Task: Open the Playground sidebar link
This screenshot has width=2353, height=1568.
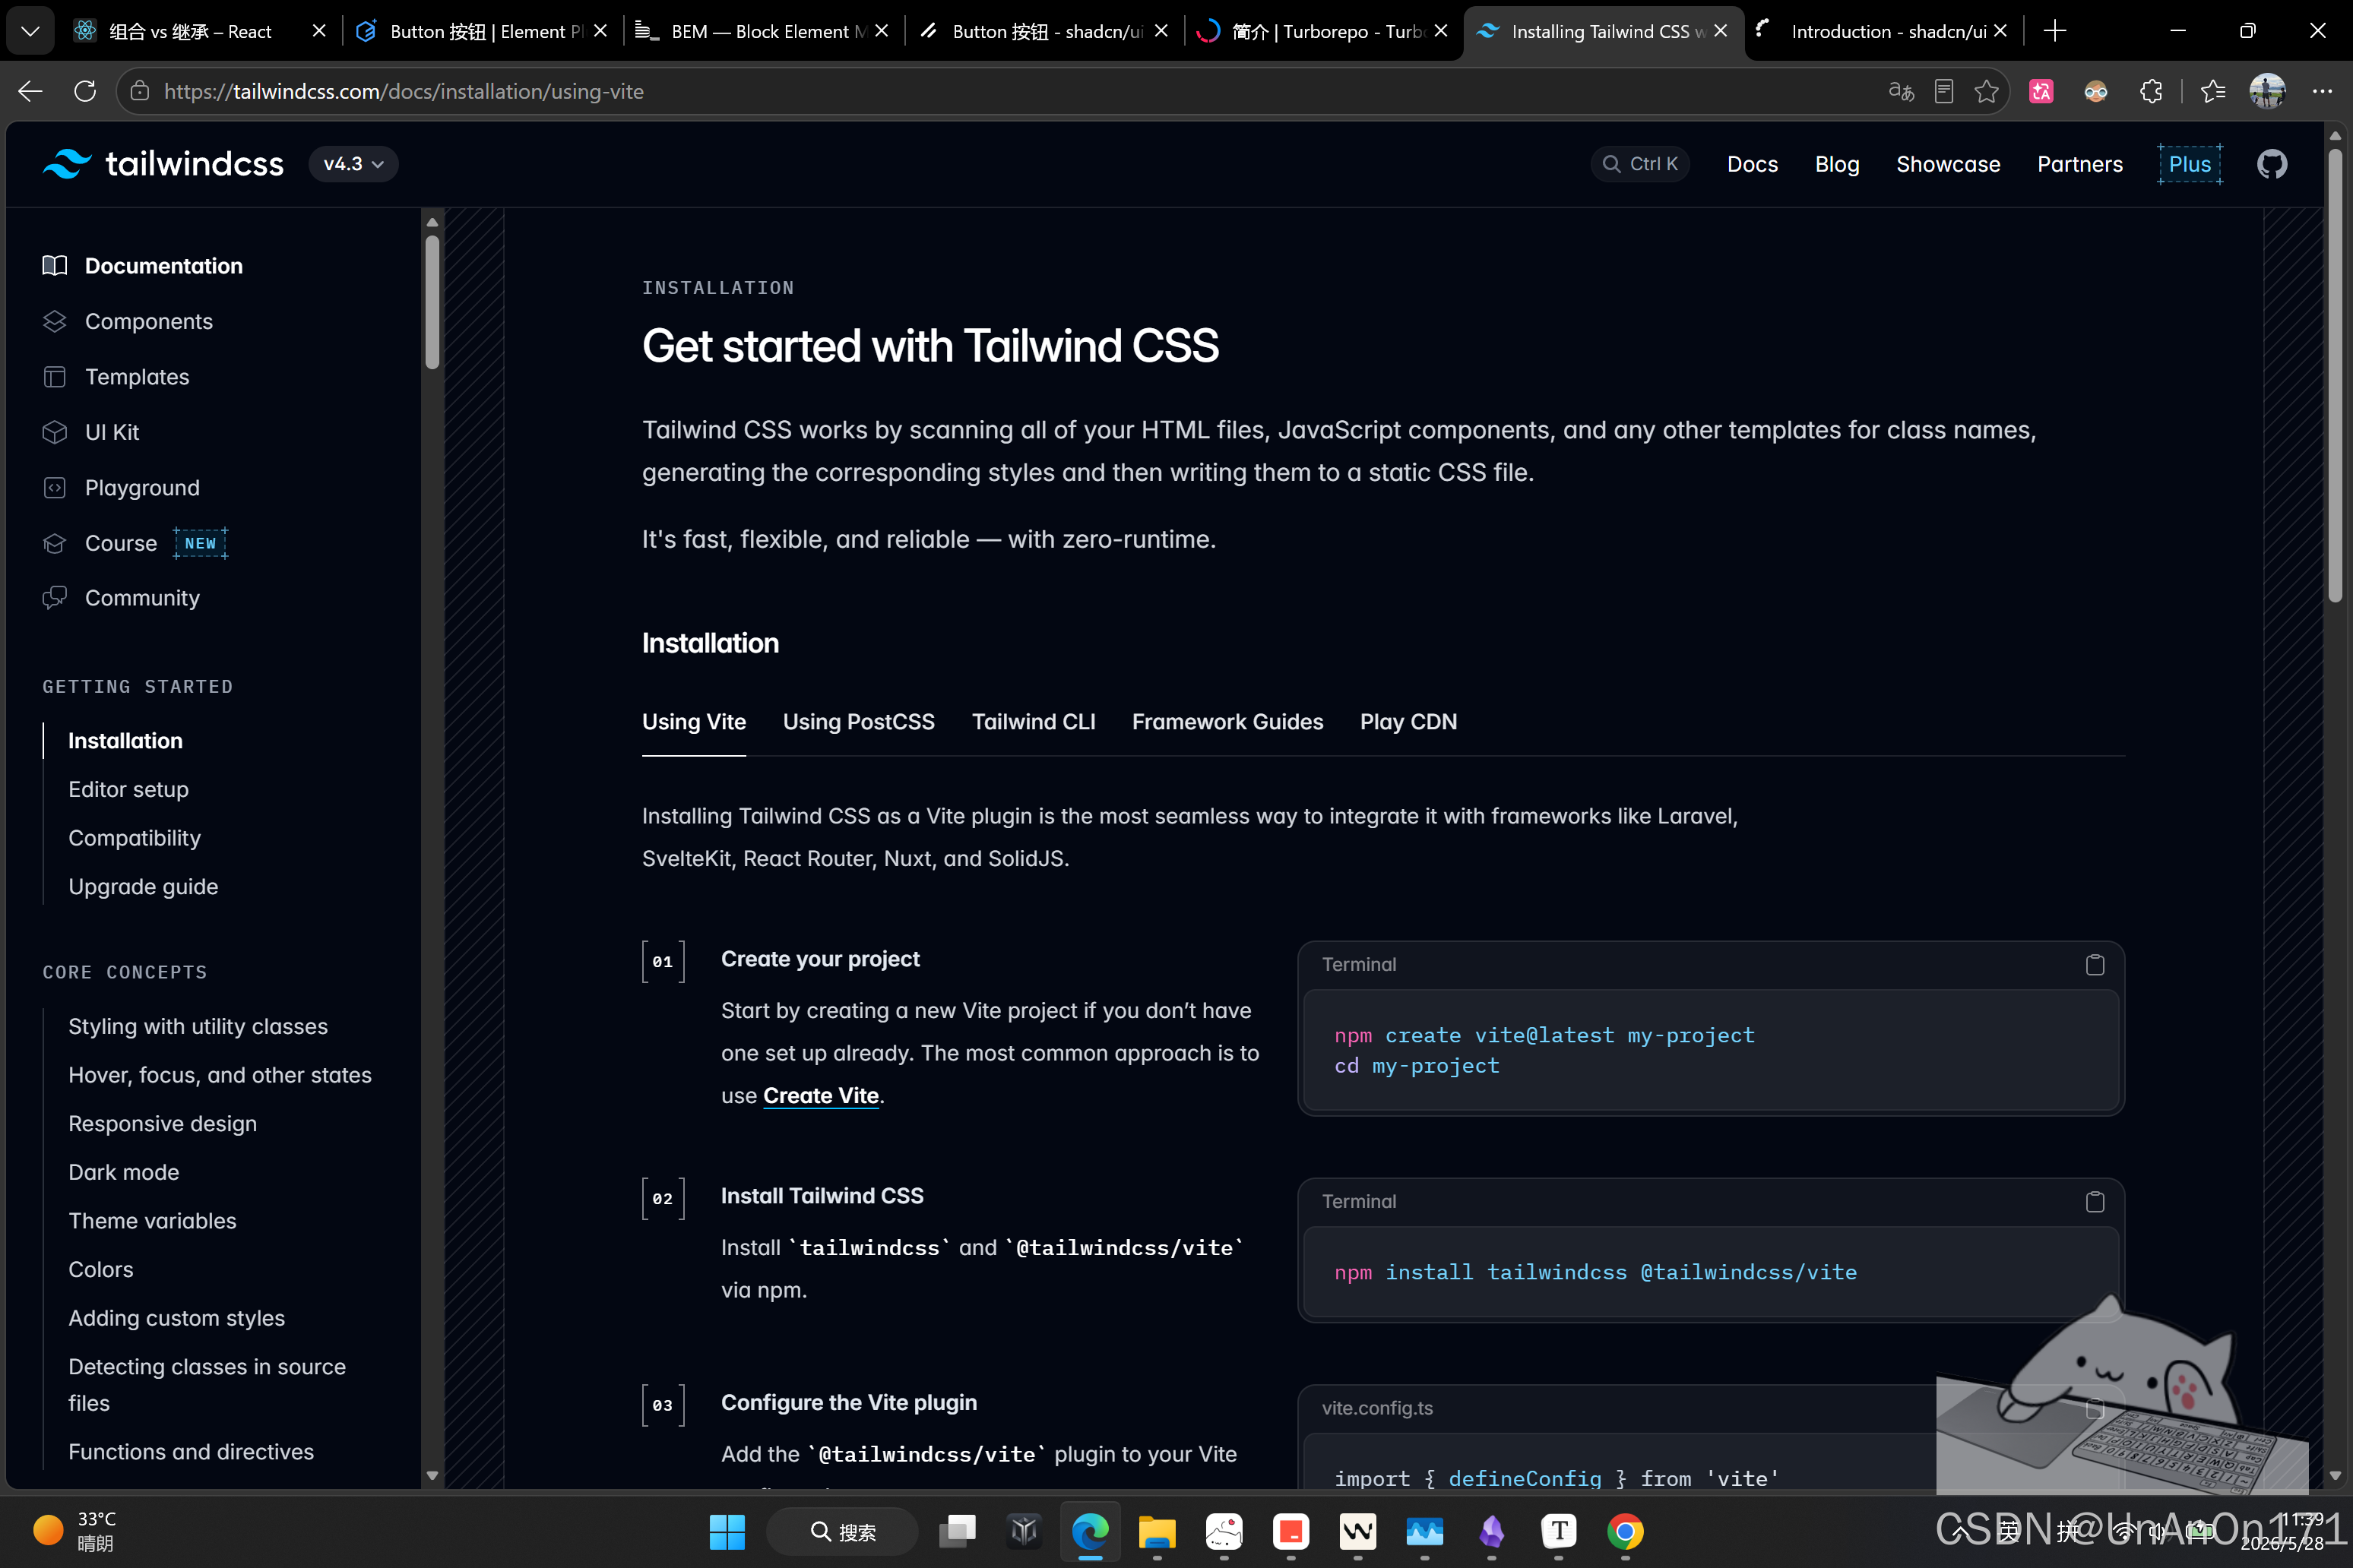Action: 142,488
